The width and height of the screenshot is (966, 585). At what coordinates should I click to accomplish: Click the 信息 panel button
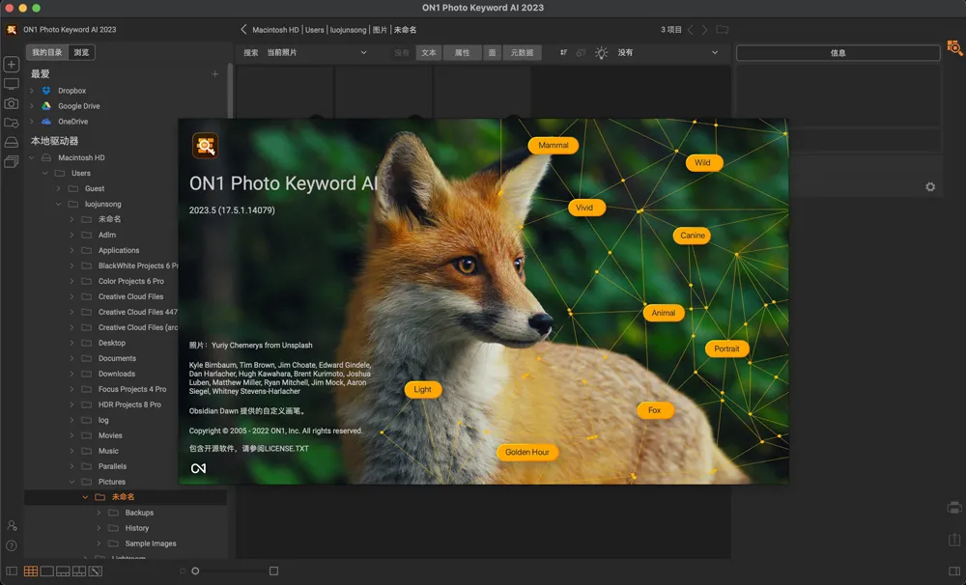(838, 53)
